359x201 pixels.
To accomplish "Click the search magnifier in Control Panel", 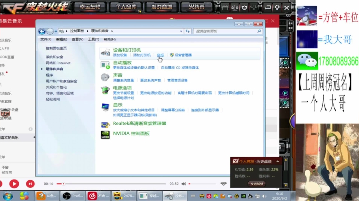I will (x=259, y=31).
